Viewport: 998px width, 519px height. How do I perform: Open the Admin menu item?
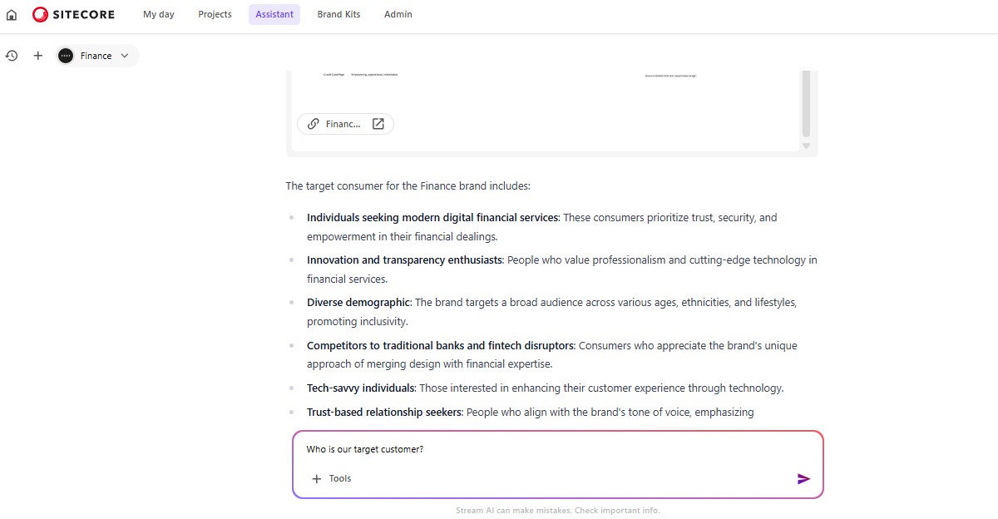coord(398,14)
